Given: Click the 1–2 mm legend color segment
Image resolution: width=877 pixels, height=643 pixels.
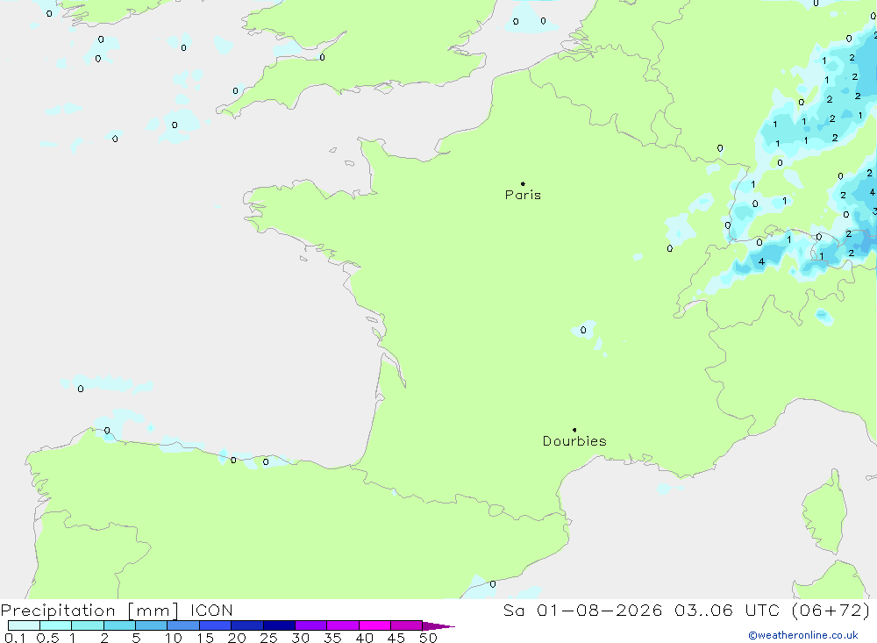Looking at the screenshot, I should pos(88,625).
